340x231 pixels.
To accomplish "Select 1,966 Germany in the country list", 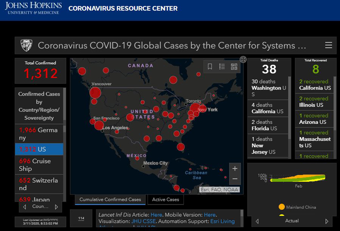I will [x=39, y=134].
